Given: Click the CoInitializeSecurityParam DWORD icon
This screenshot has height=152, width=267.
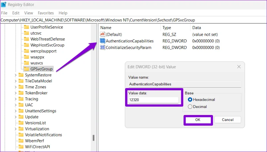Looking at the screenshot, I should [102, 47].
